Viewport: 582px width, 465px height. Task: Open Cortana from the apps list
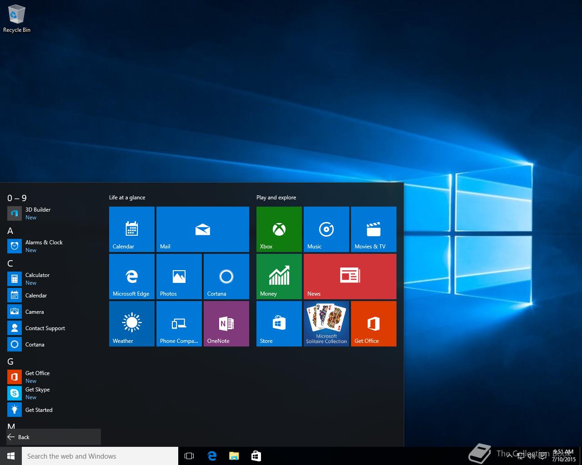pyautogui.click(x=54, y=344)
